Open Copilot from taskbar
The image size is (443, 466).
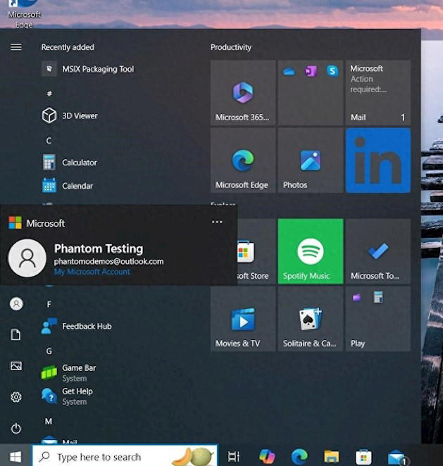(267, 456)
